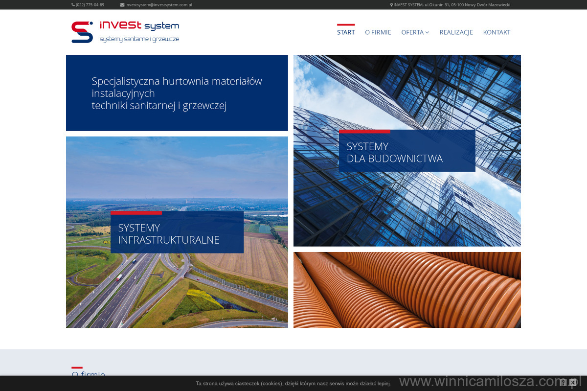
Task: Go to the O Firmie page
Action: (x=378, y=32)
